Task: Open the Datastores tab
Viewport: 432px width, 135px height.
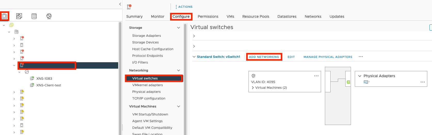Action: (287, 16)
